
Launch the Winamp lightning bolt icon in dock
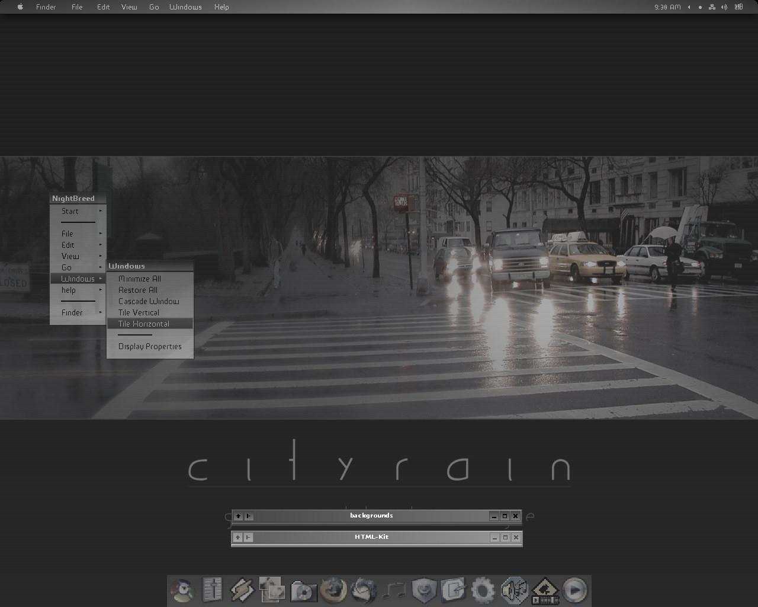point(242,590)
